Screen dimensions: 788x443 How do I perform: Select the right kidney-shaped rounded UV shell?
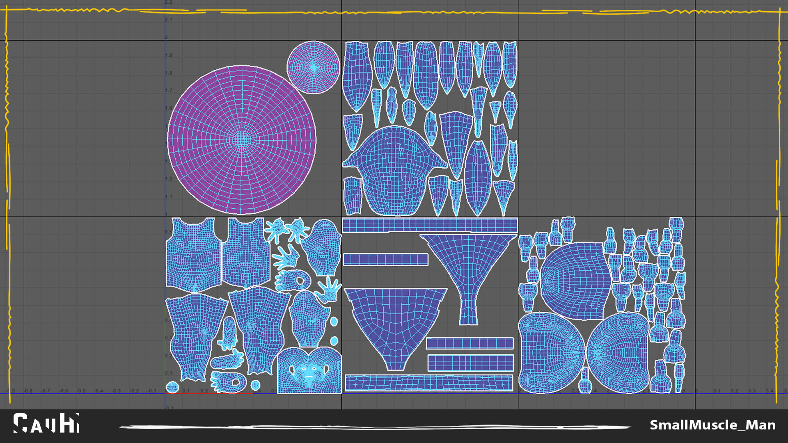618,353
